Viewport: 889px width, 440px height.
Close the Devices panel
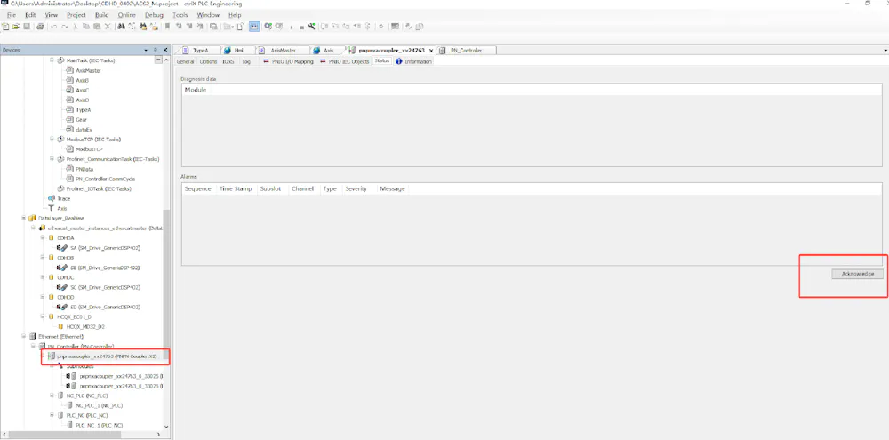[165, 50]
